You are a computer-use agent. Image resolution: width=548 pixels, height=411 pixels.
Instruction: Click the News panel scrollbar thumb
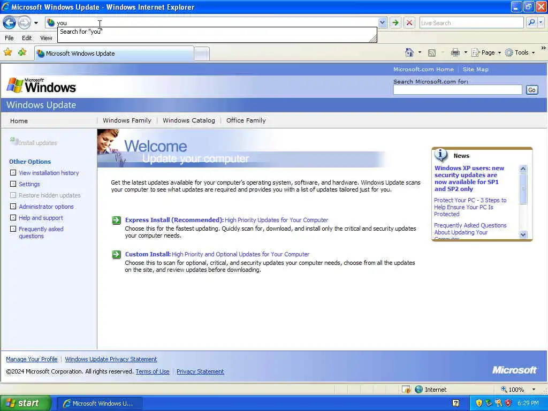(x=523, y=189)
